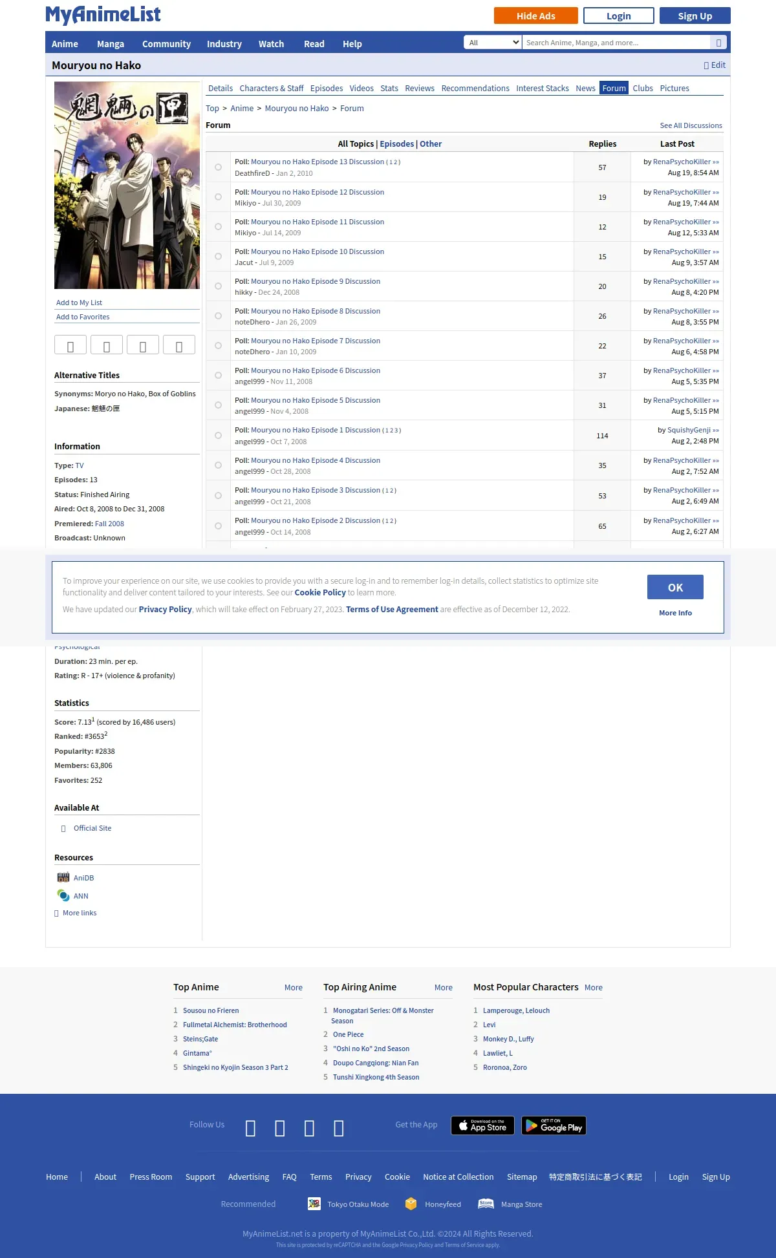Open page 3 of Episode 1 Discussion

click(x=396, y=431)
